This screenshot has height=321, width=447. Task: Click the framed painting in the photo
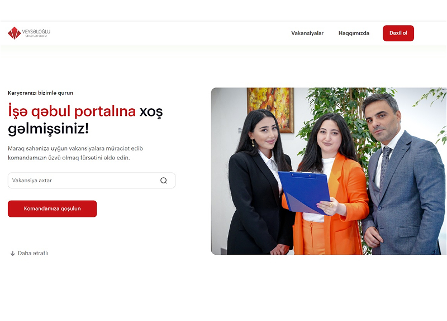(270, 110)
